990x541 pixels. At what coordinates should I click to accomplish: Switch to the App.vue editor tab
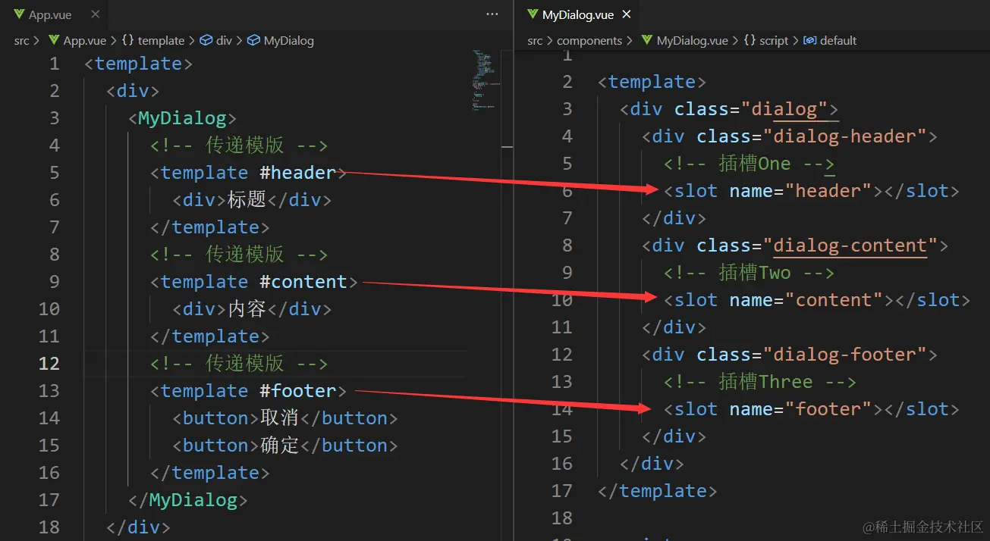[53, 14]
